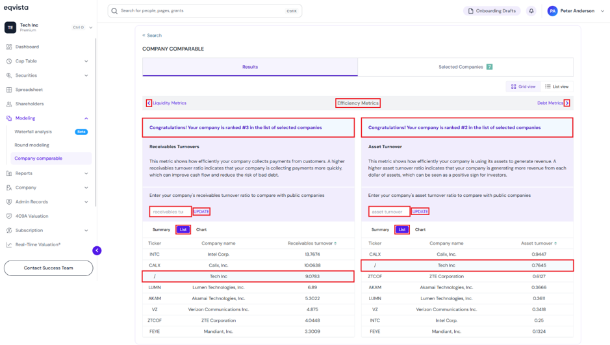The height and width of the screenshot is (345, 610).
Task: Click the Efficiency Metrics heading
Action: [358, 103]
